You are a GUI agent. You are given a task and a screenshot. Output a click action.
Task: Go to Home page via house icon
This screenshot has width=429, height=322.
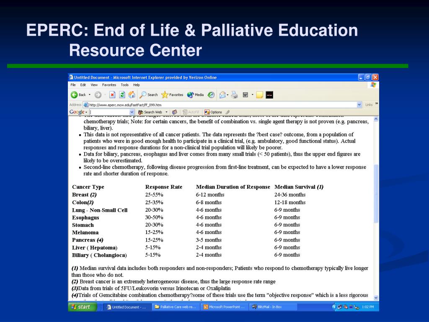click(x=132, y=95)
